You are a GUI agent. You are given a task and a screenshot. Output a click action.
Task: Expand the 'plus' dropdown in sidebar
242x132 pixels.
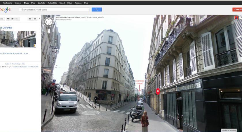coord(26,53)
